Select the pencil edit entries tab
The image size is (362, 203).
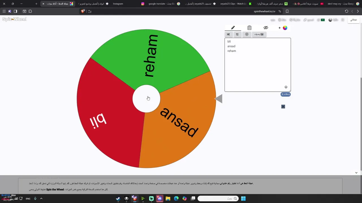[x=233, y=28]
